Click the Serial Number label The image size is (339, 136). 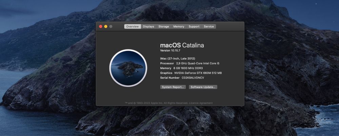170,78
